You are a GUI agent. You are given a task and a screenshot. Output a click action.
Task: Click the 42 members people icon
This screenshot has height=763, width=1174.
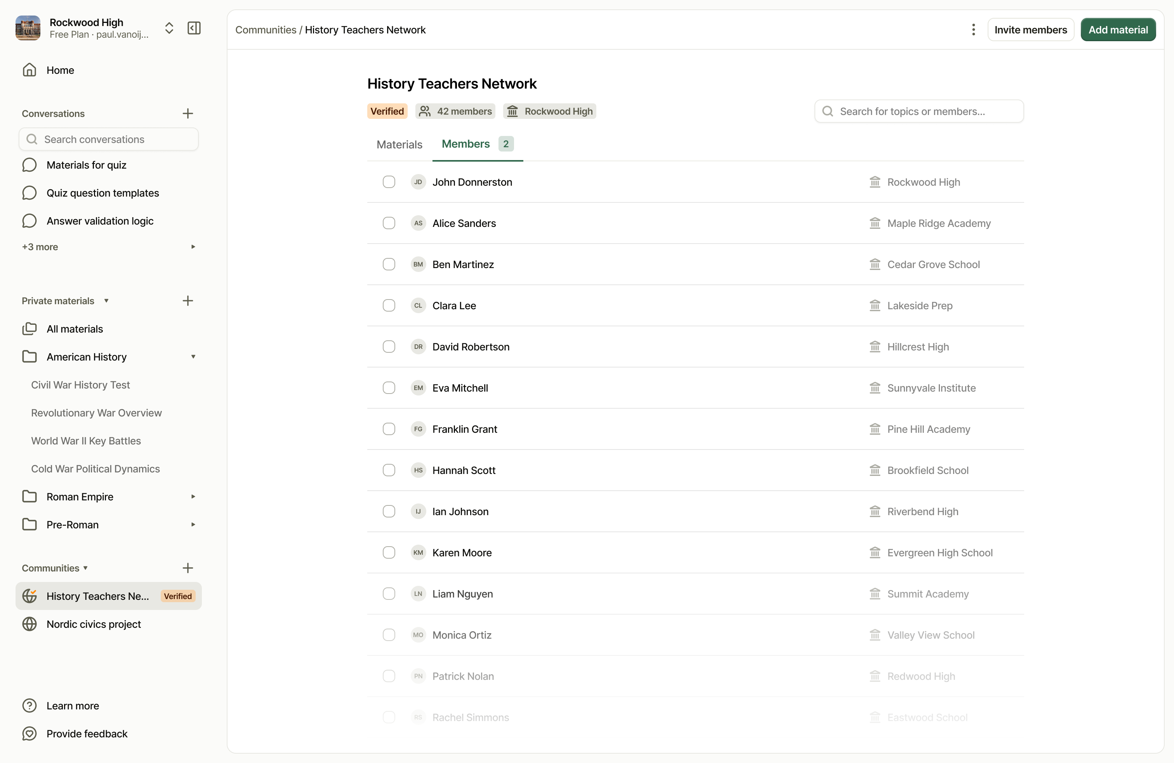click(425, 111)
